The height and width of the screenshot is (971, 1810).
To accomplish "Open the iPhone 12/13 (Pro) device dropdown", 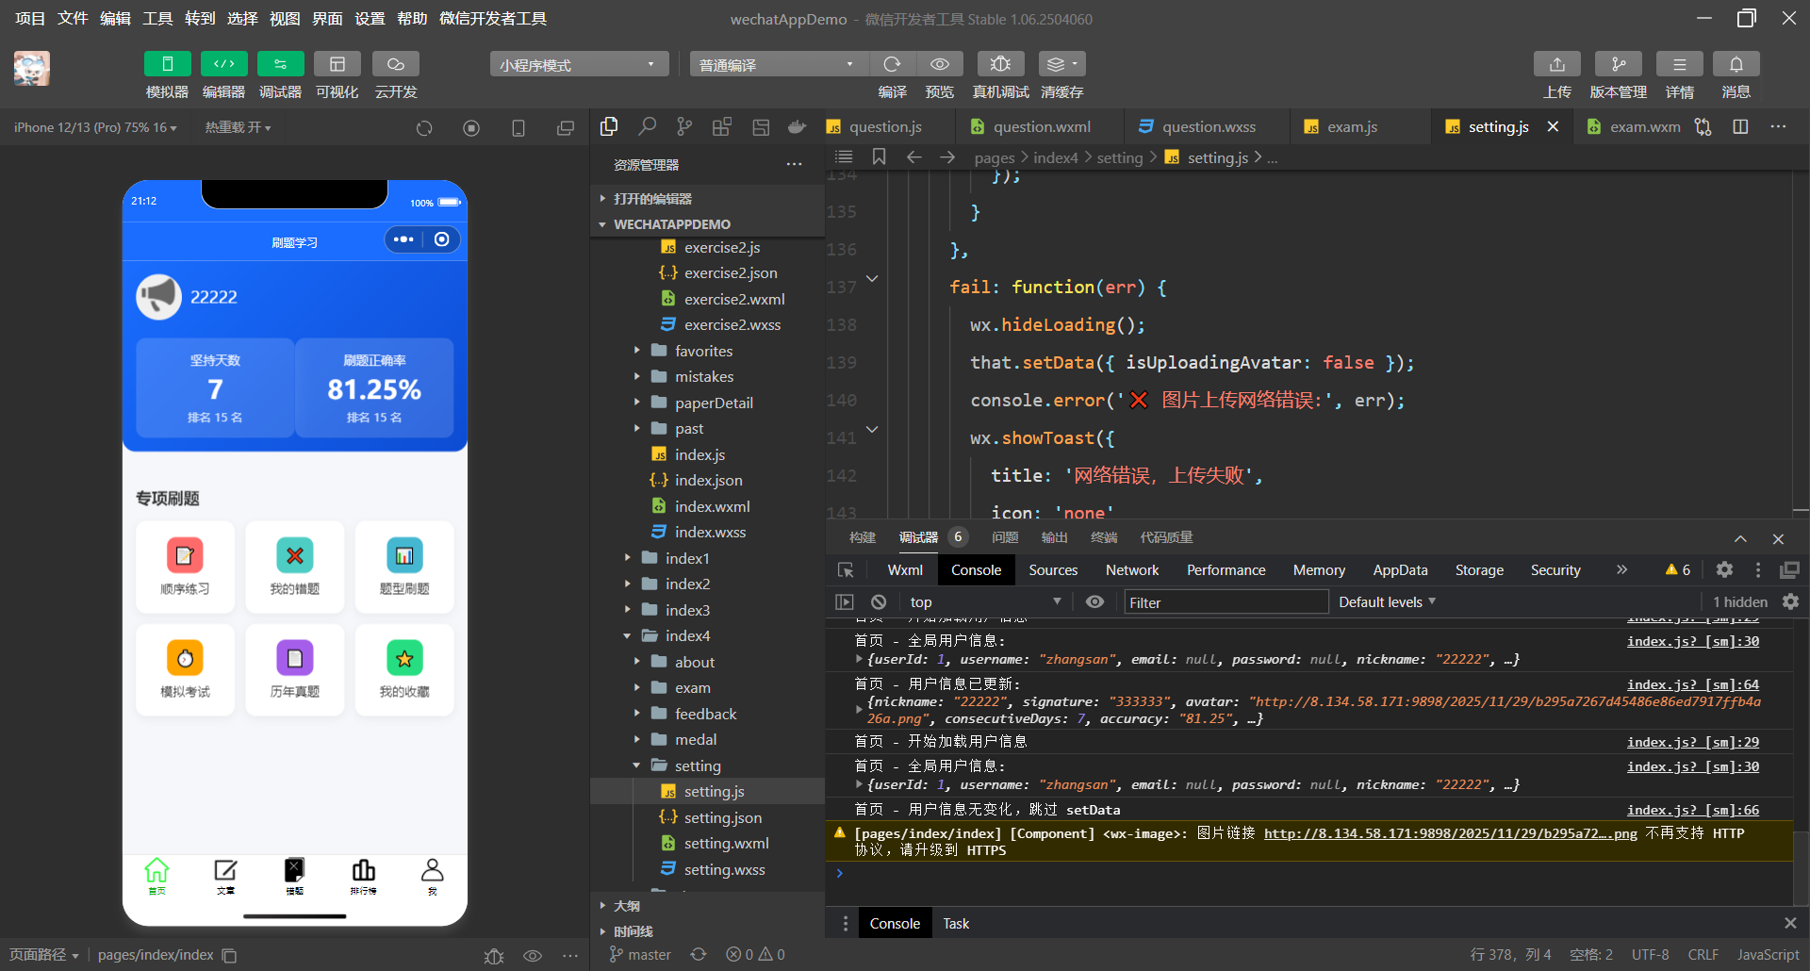I will tap(95, 127).
